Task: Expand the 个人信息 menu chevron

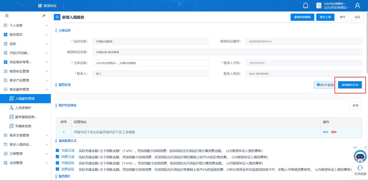Action: click(46, 25)
